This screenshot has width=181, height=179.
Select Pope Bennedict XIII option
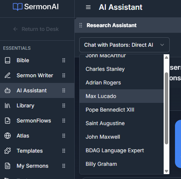(x=121, y=110)
